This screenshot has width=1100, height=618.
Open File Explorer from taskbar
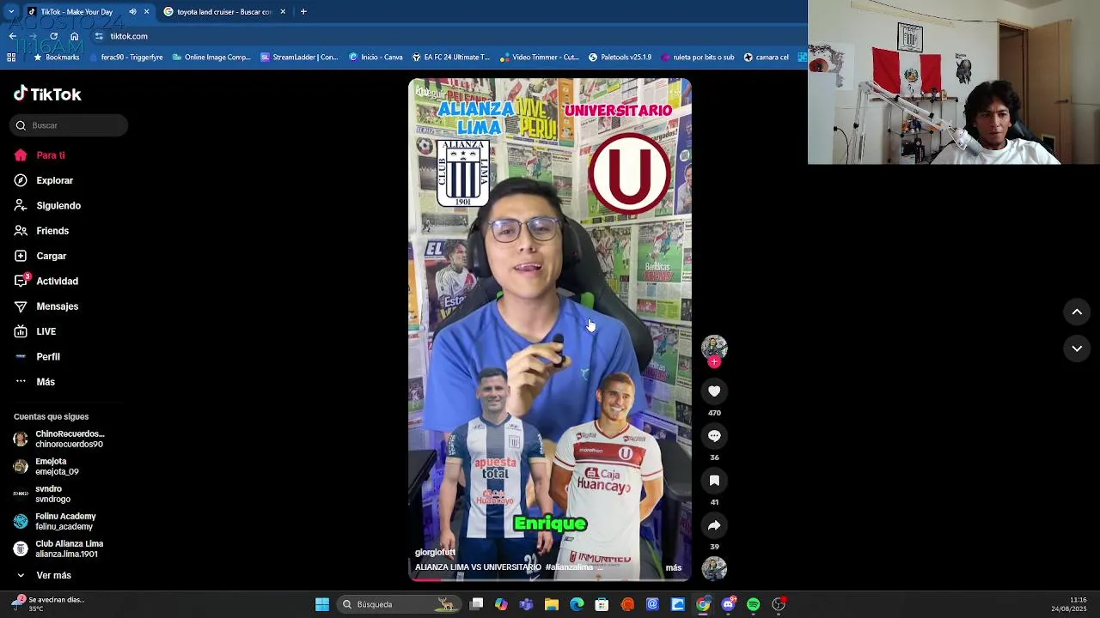[552, 604]
